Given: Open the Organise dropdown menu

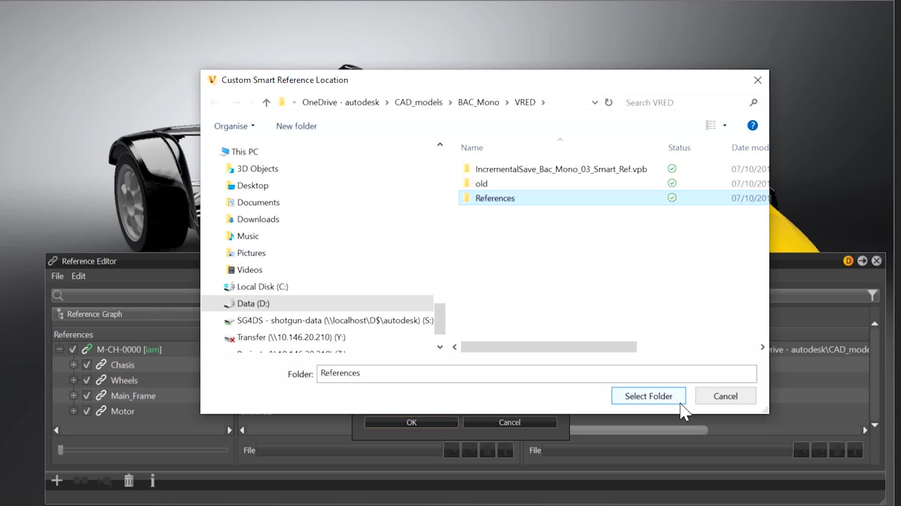Looking at the screenshot, I should point(234,126).
